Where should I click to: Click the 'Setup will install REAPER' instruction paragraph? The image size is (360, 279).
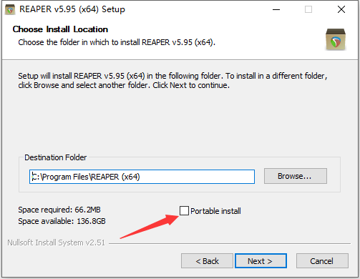[x=172, y=80]
